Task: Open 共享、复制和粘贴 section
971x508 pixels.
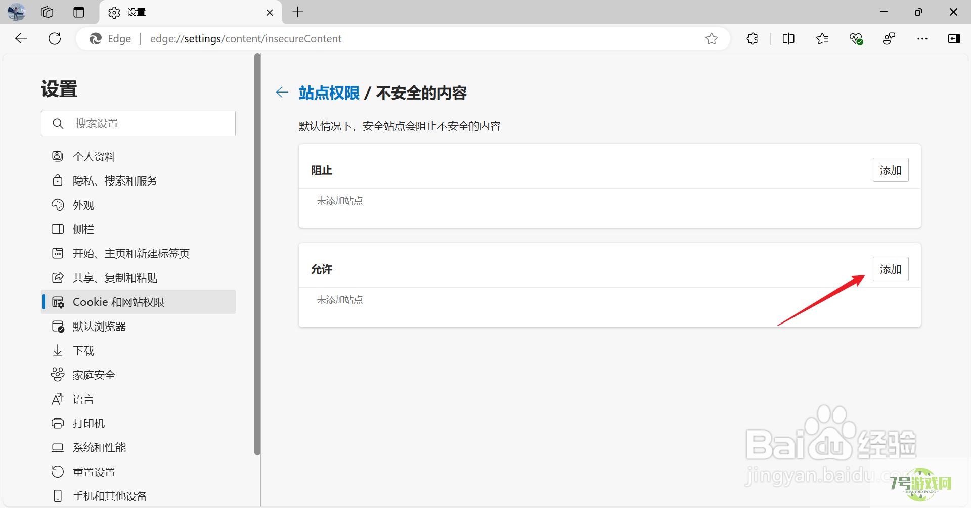Action: [x=138, y=278]
